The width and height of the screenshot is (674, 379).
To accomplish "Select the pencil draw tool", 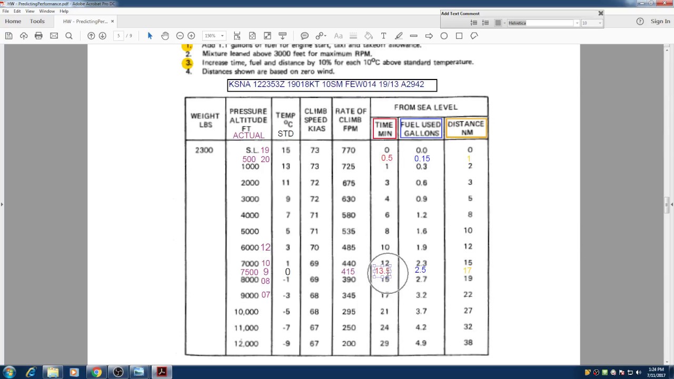I will pyautogui.click(x=399, y=36).
